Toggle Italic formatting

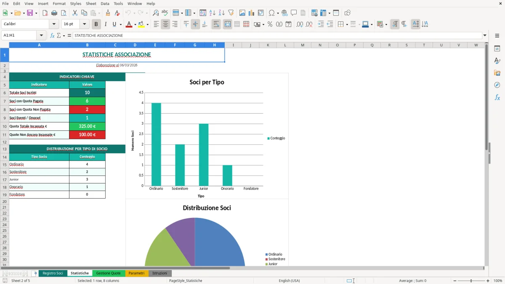pos(106,24)
